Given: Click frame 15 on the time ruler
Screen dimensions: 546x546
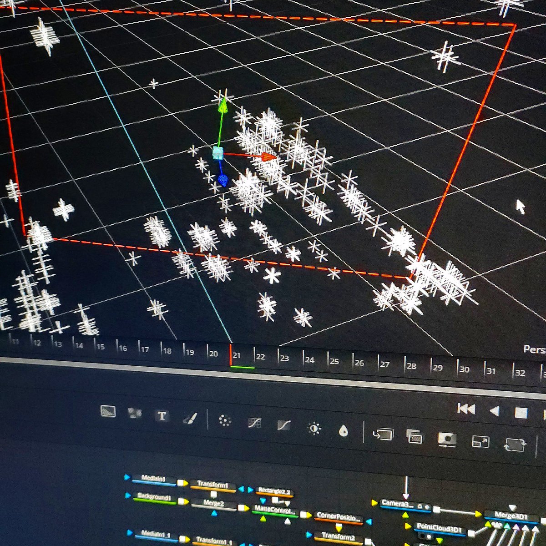Looking at the screenshot, I should (101, 347).
